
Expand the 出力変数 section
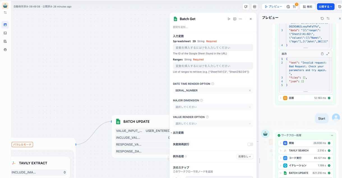tap(178, 133)
